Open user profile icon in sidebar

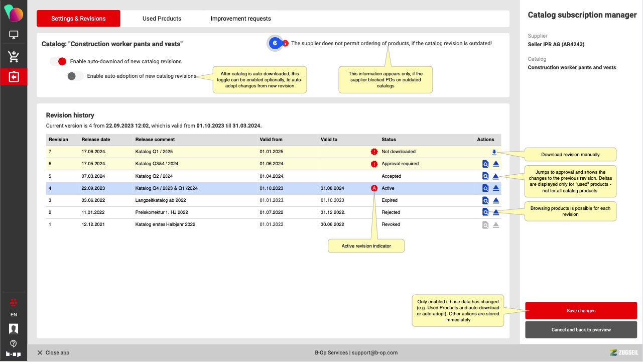(x=14, y=329)
